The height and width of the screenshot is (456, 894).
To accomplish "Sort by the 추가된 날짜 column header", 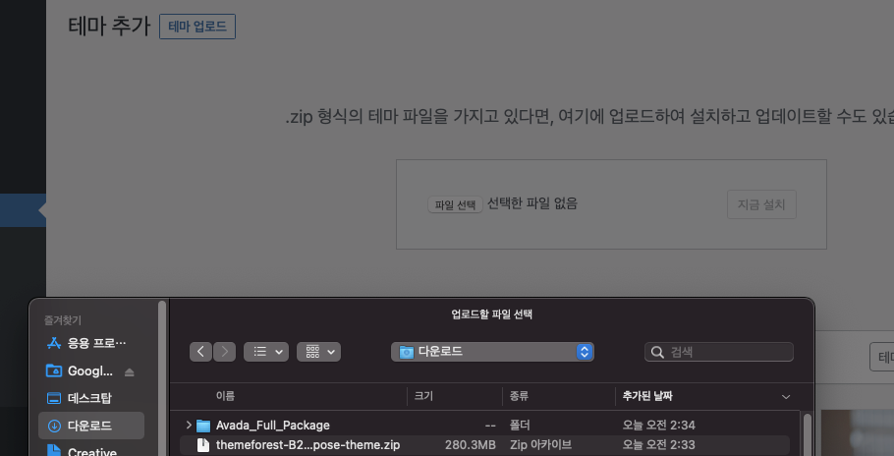I will click(x=647, y=396).
